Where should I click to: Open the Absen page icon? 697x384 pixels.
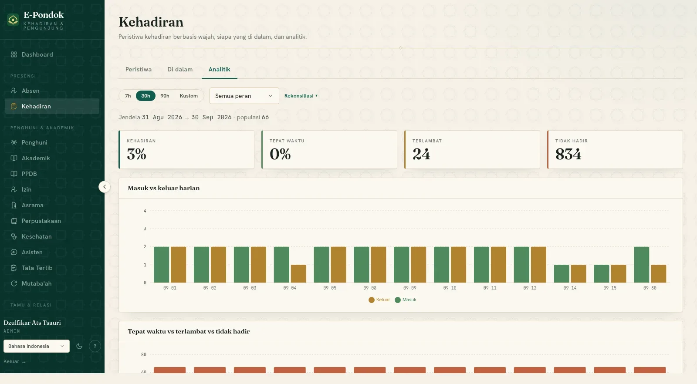[14, 91]
